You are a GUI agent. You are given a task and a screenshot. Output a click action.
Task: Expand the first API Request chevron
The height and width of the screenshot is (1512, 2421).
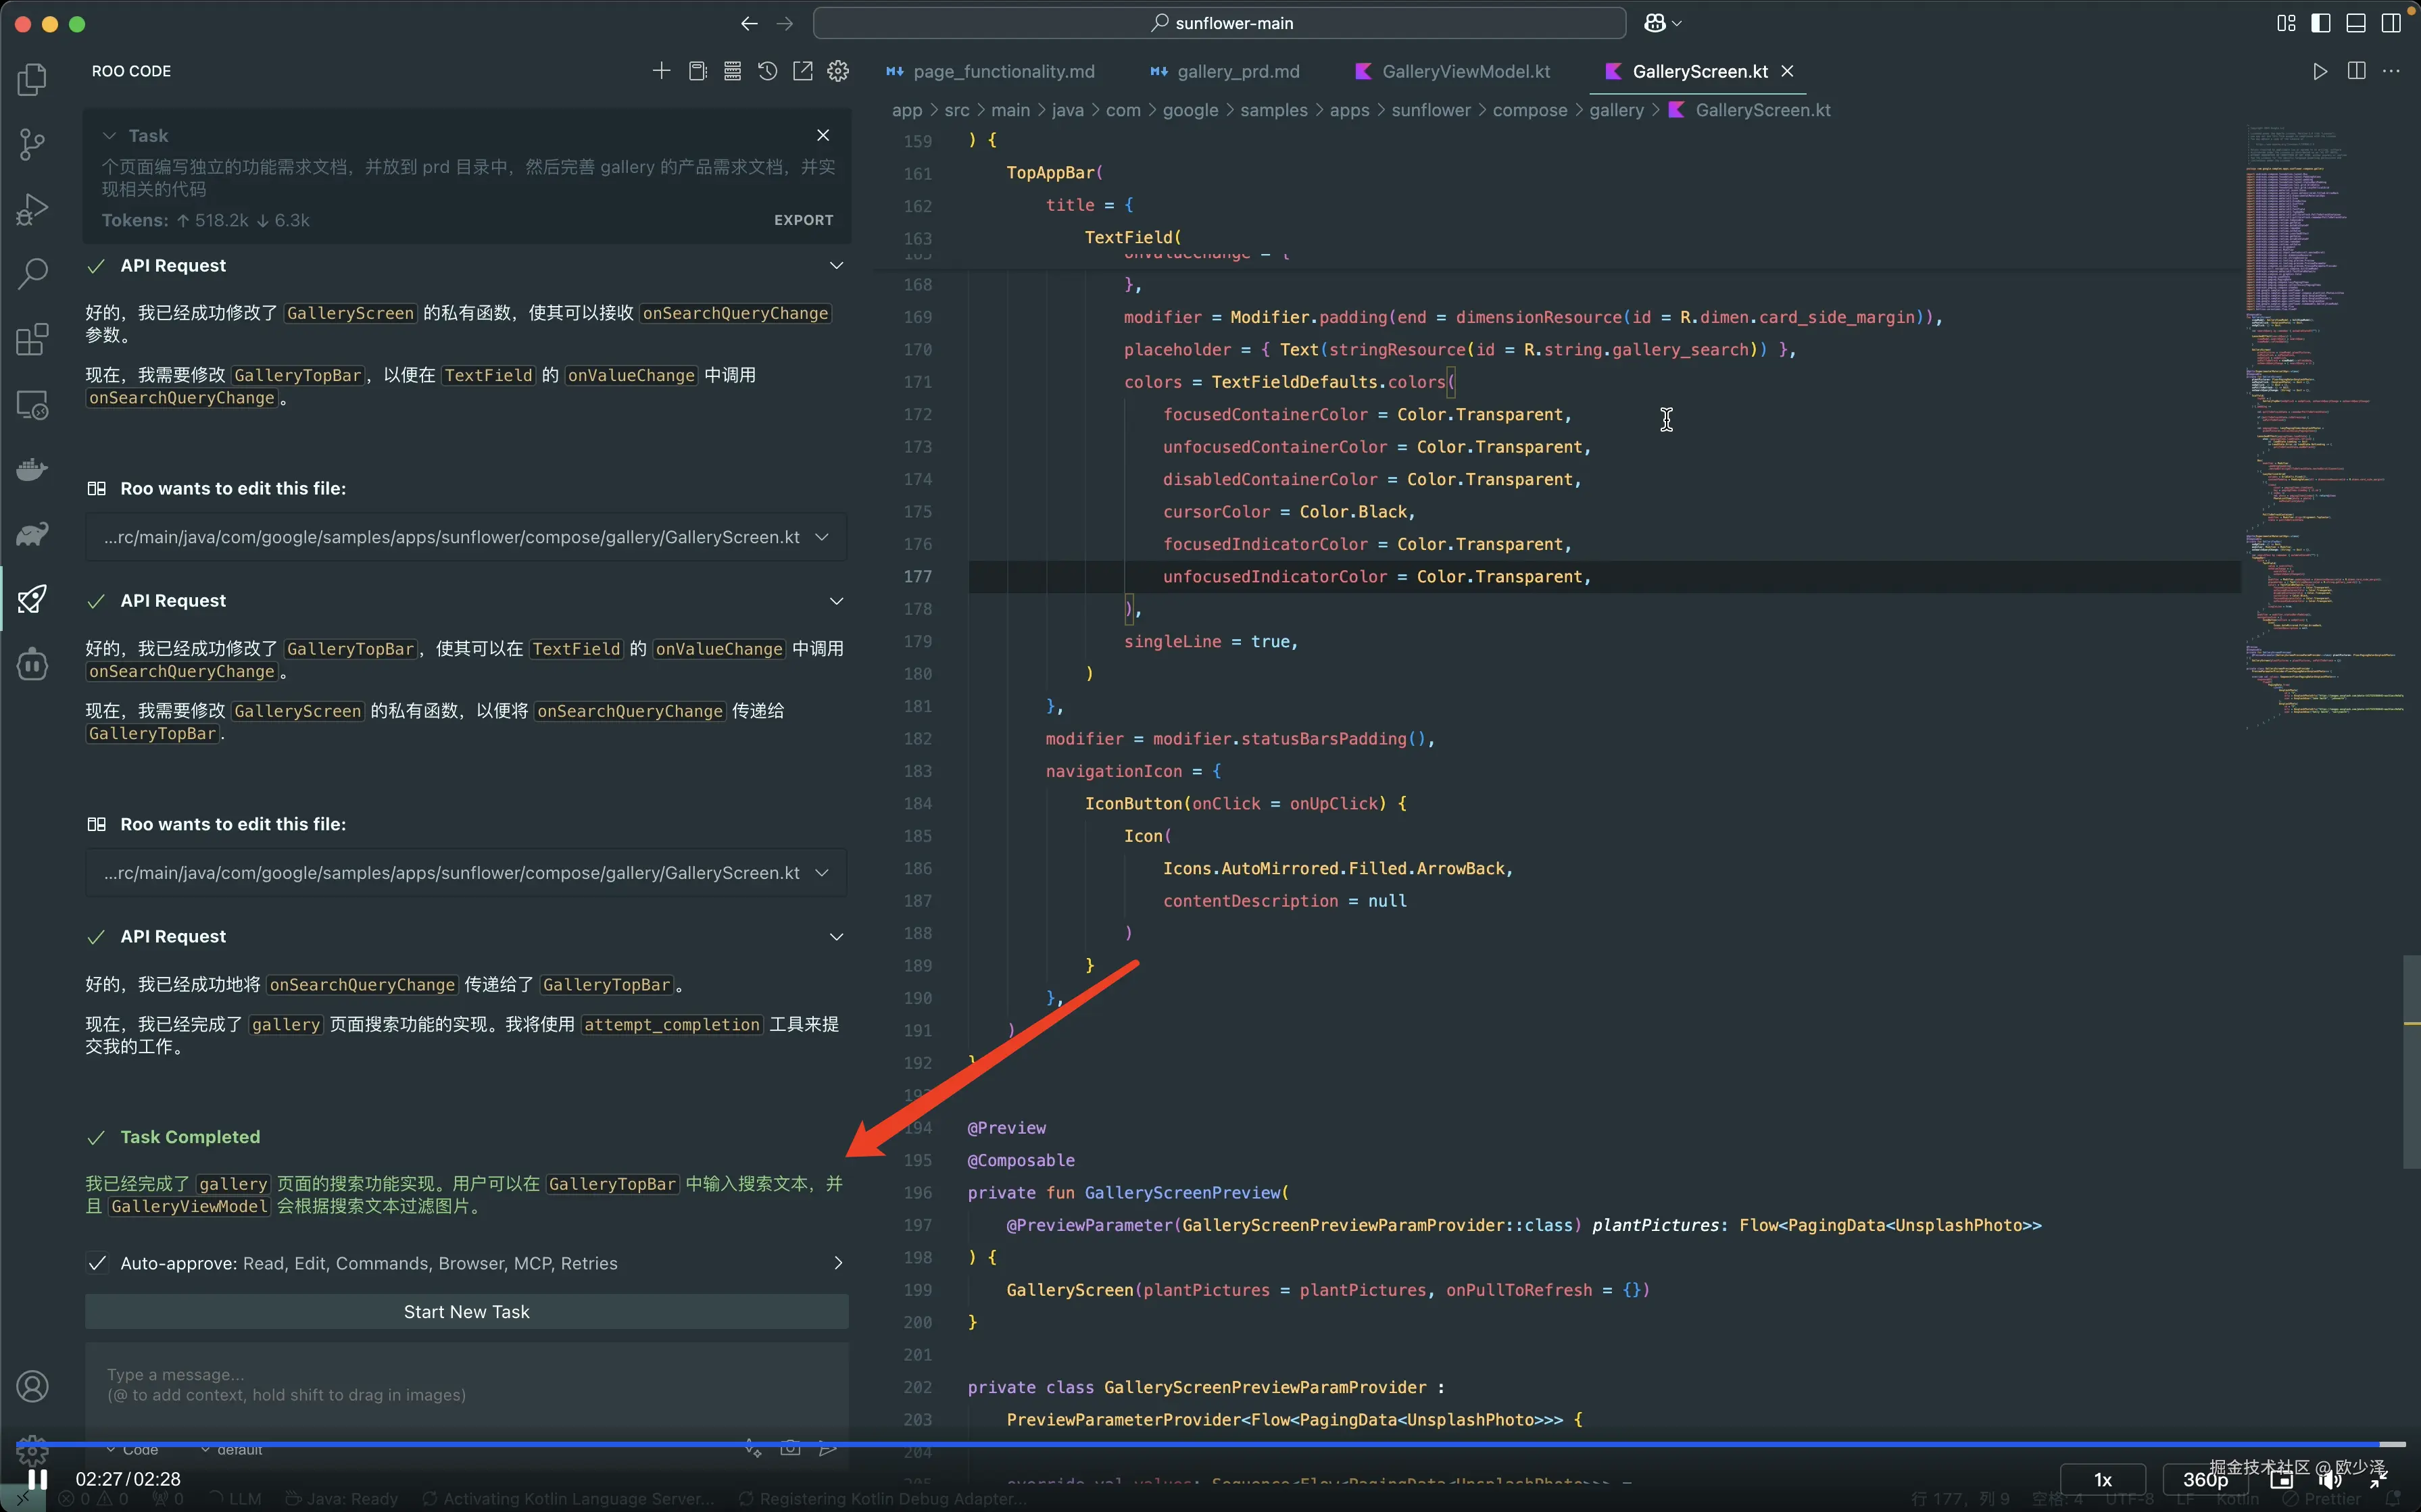click(x=836, y=266)
